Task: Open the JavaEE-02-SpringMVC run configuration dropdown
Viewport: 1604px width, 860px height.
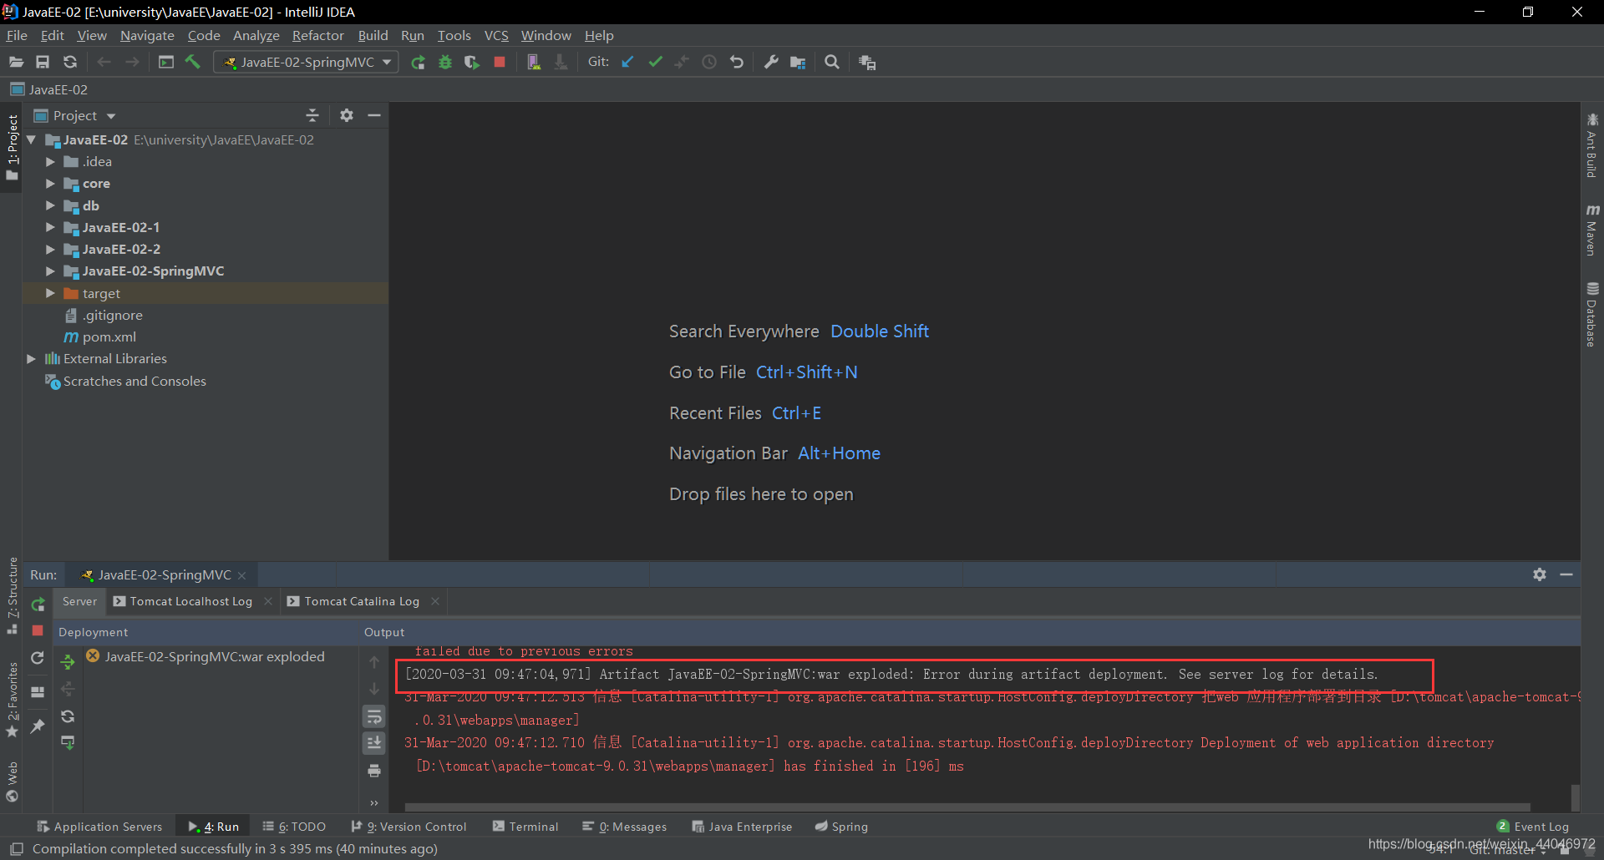Action: coord(306,62)
